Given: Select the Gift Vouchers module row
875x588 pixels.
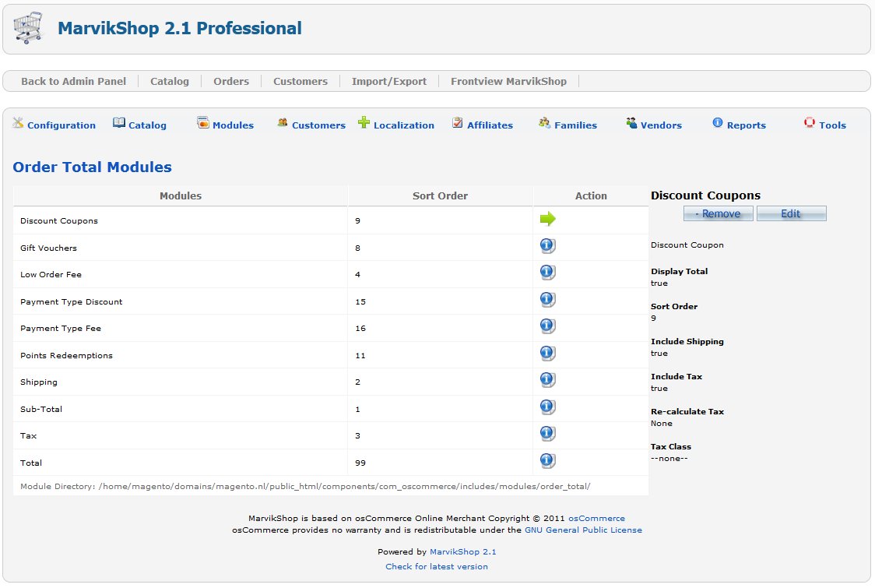Looking at the screenshot, I should click(x=331, y=248).
